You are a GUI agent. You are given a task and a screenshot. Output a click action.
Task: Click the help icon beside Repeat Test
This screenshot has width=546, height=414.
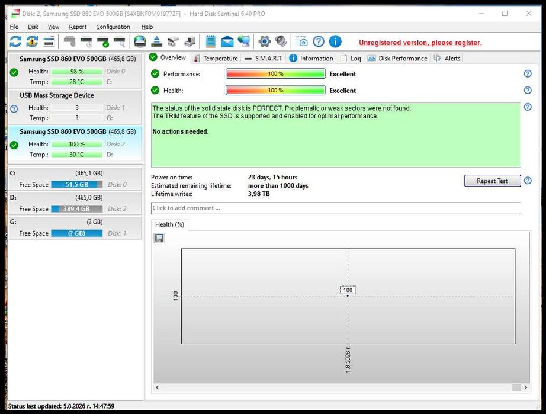coord(528,181)
